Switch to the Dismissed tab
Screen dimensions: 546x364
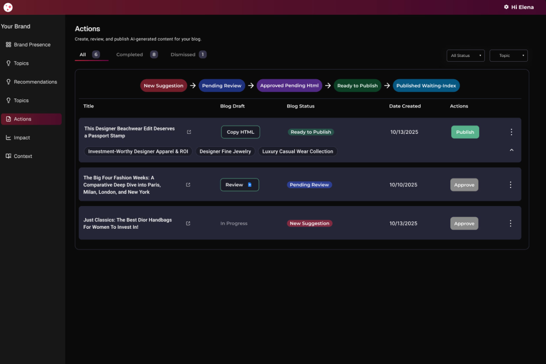pyautogui.click(x=183, y=55)
